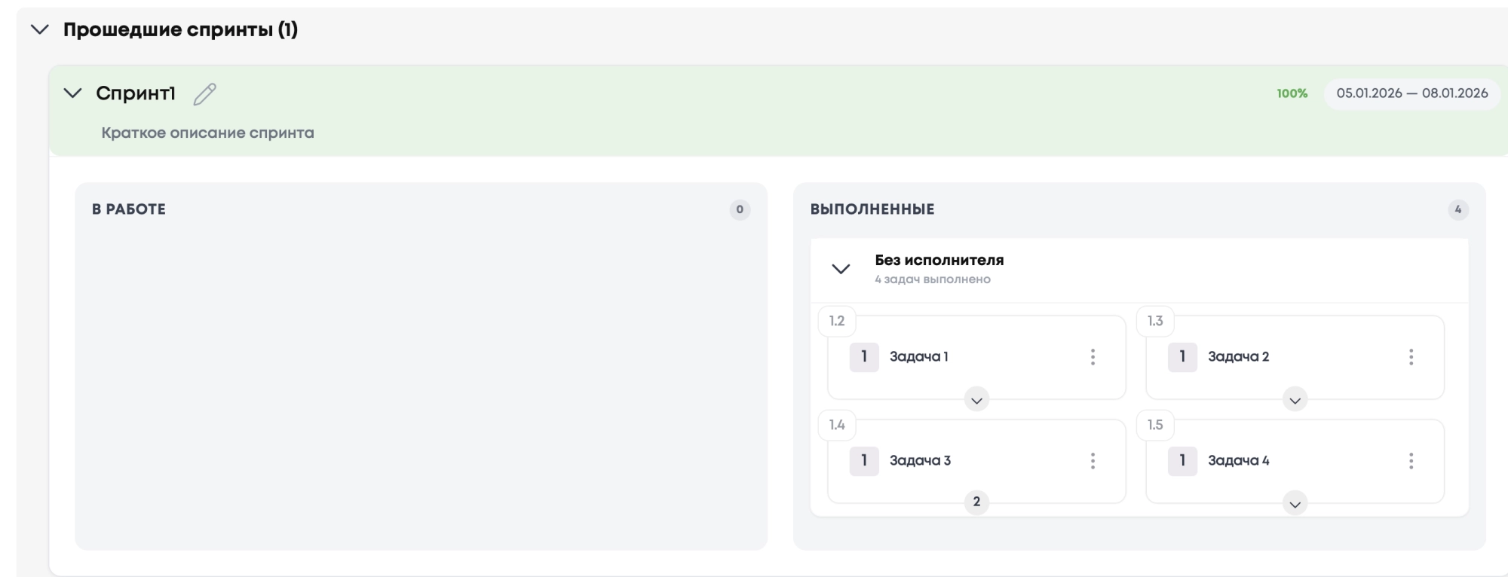Open the three-dot menu for Задача 2

1411,357
